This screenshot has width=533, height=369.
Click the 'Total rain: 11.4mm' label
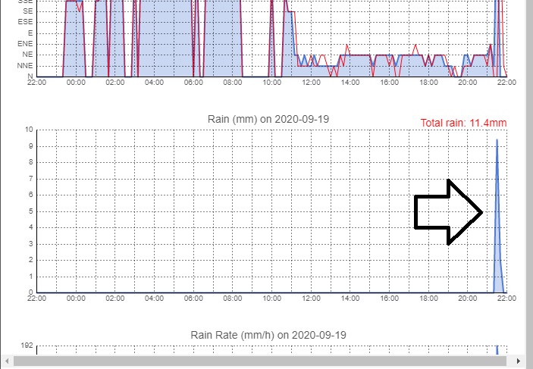(463, 123)
